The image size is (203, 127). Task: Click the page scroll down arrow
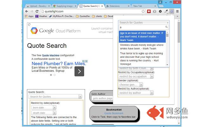[179, 123]
